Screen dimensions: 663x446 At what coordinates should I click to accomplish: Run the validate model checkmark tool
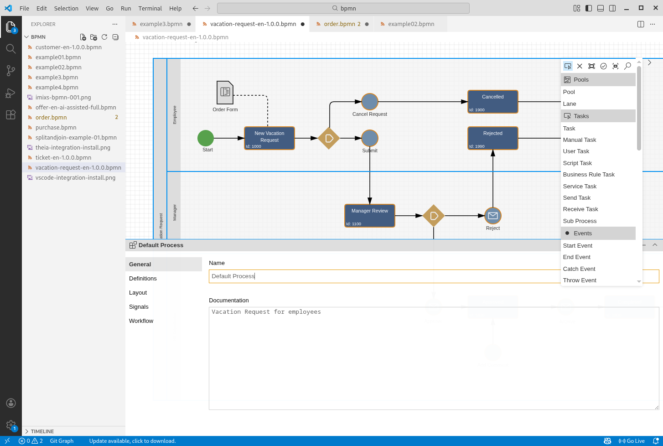click(603, 66)
